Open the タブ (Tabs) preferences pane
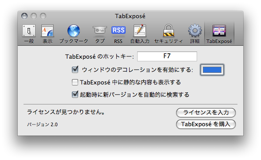This screenshot has width=261, height=160. (x=100, y=34)
